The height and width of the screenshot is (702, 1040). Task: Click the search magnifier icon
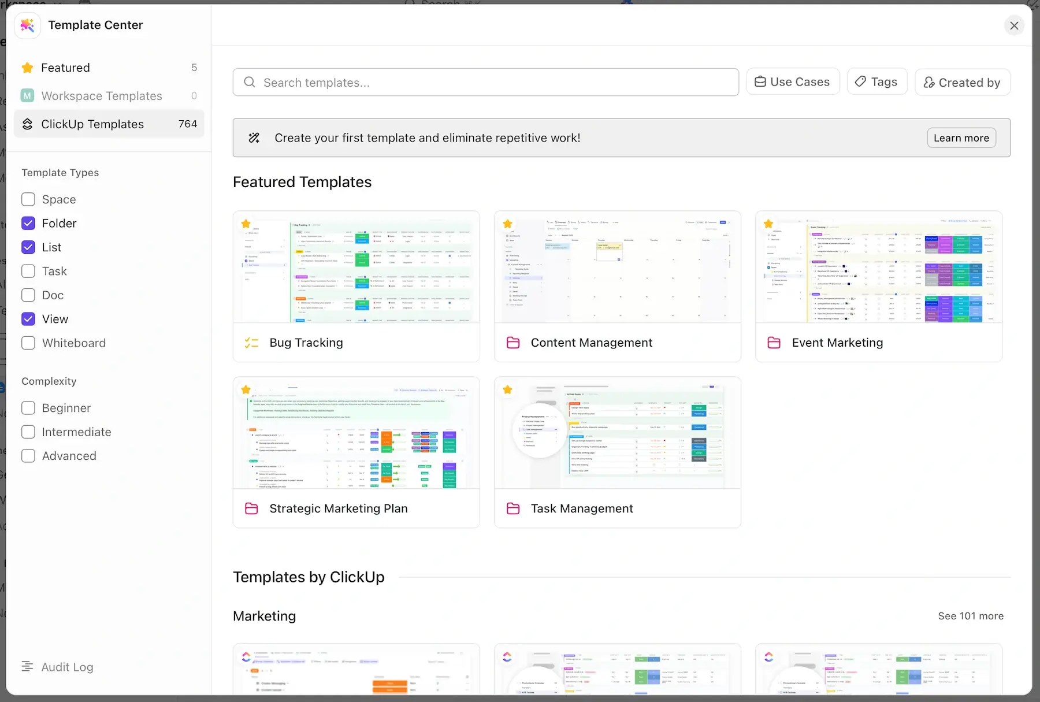250,83
